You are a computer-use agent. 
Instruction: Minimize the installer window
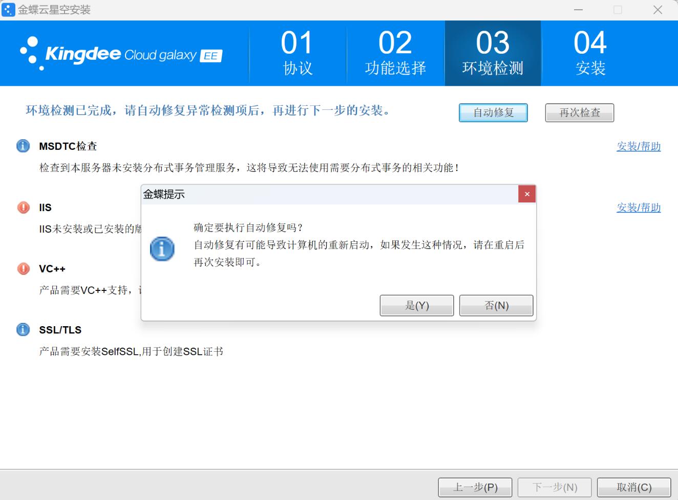(579, 10)
